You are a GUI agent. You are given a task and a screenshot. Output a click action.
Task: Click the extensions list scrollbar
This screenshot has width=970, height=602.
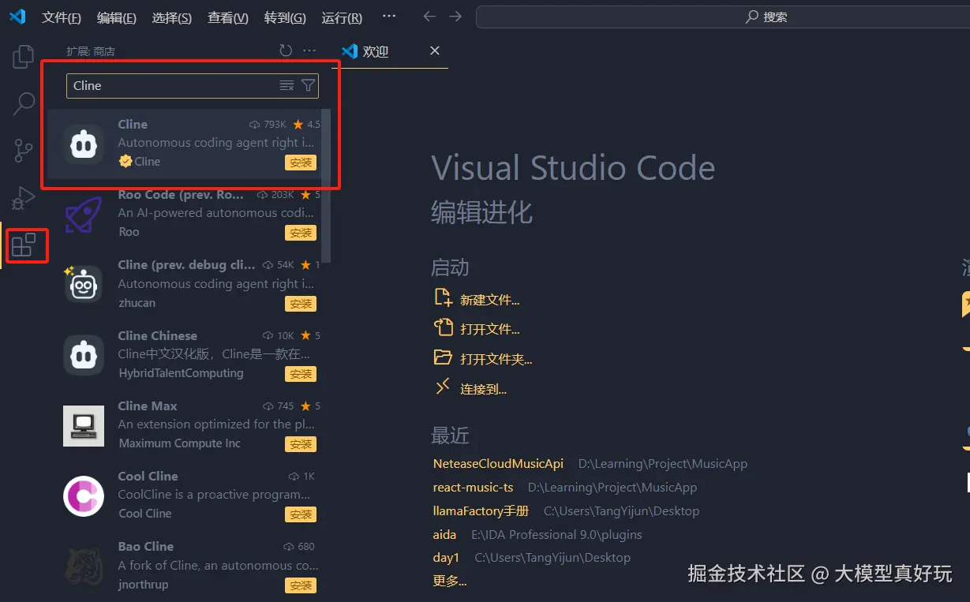326,185
